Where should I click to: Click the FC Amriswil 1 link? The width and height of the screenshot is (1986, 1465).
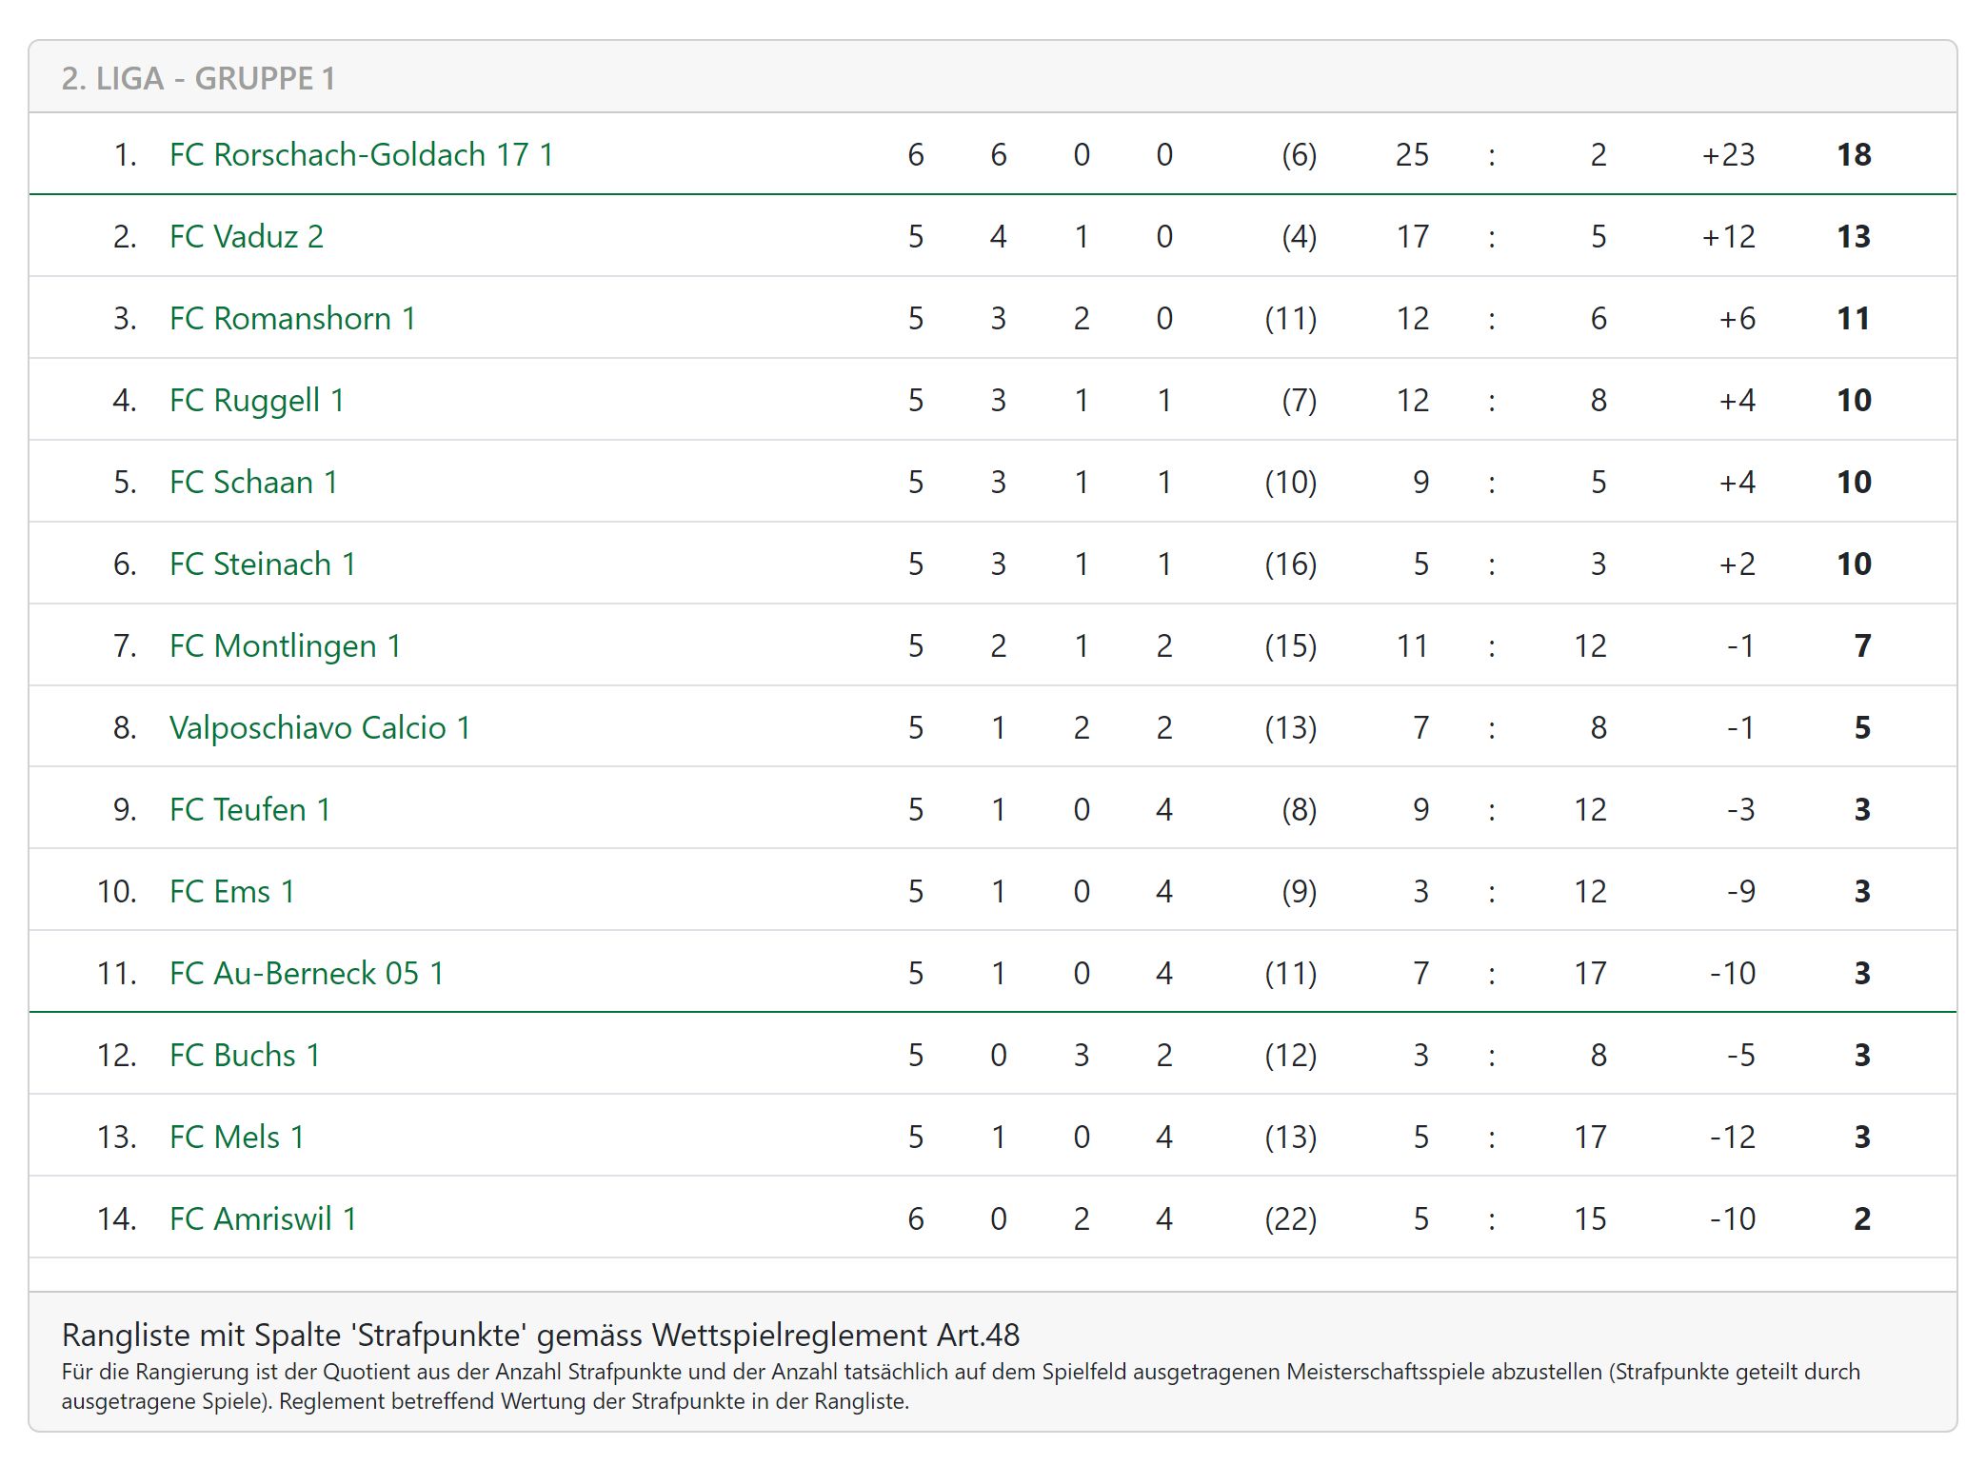[x=263, y=1218]
